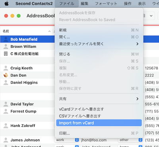Image resolution: width=159 pixels, height=147 pixels.
Task: Open the toolbar dropdown chevron at top right
Action: click(151, 16)
